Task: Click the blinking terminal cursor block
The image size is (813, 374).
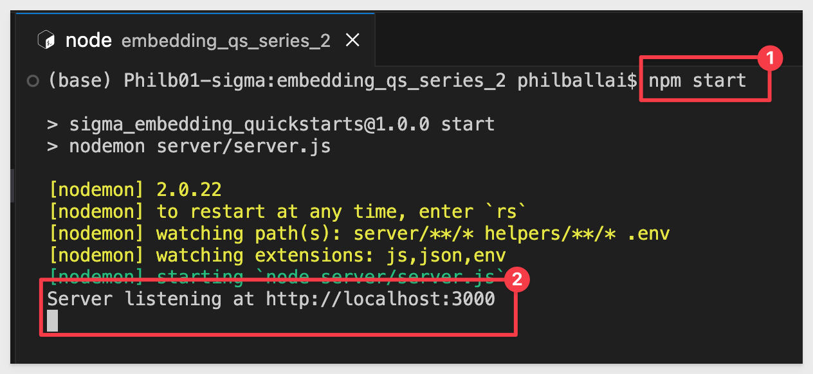Action: pos(53,321)
